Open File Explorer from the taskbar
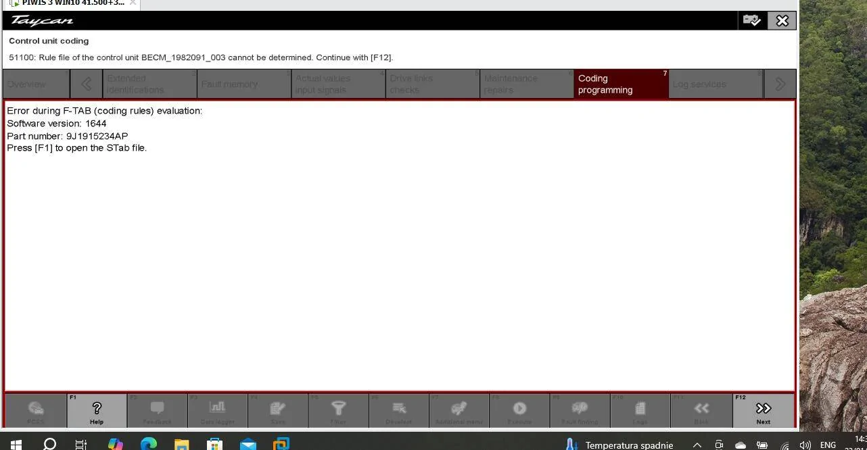867x450 pixels. coord(182,445)
